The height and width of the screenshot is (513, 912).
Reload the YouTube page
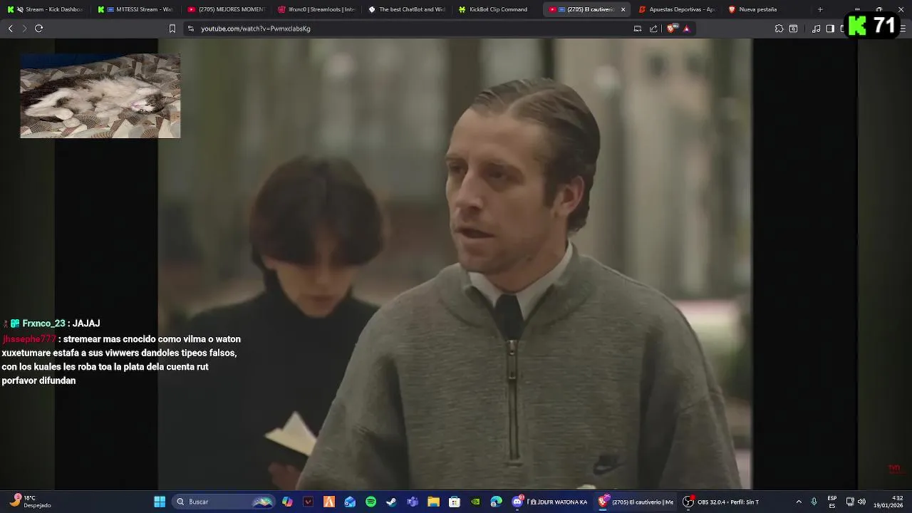point(39,28)
